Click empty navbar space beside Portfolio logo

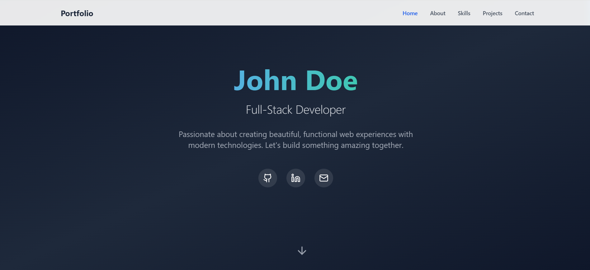[218, 13]
